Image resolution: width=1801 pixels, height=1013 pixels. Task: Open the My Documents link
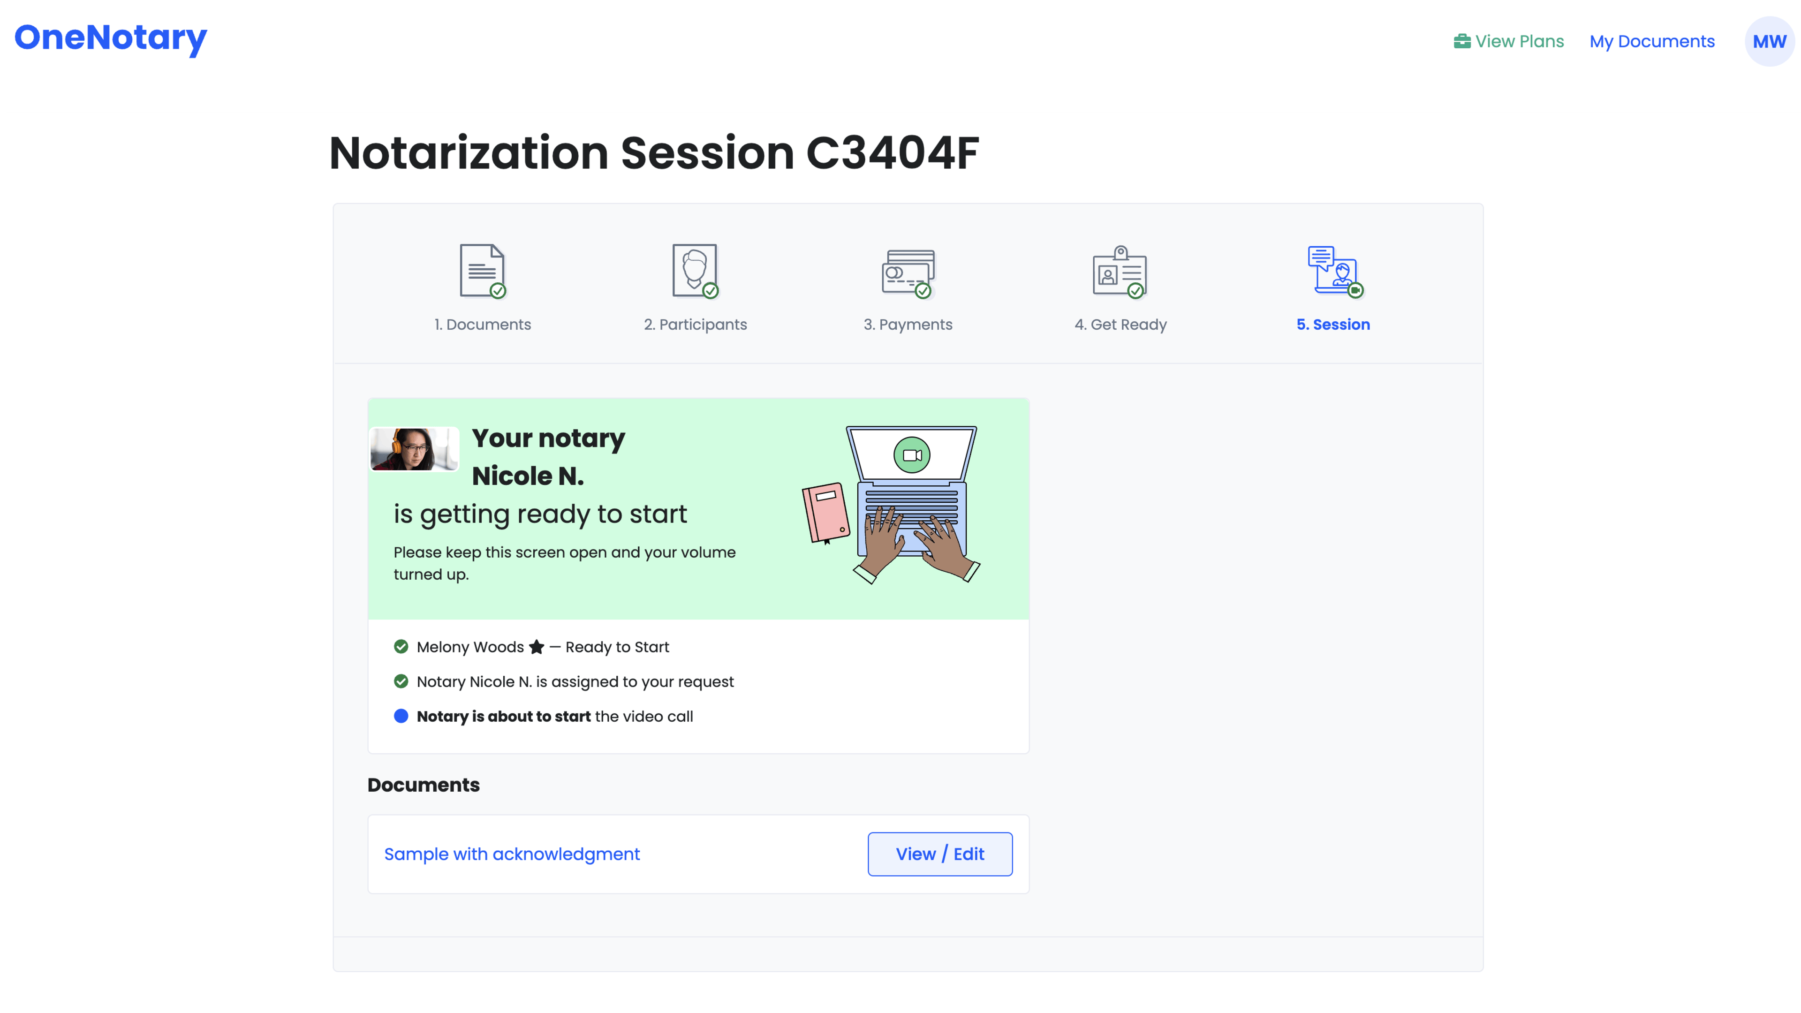[1651, 41]
